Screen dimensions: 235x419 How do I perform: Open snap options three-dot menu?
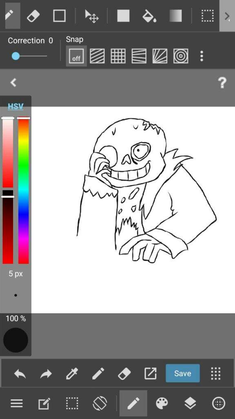[x=202, y=56]
